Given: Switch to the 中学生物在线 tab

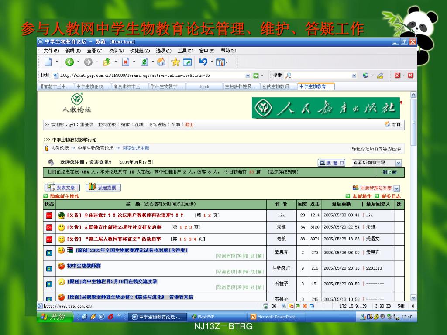Looking at the screenshot, I should click(x=93, y=86).
